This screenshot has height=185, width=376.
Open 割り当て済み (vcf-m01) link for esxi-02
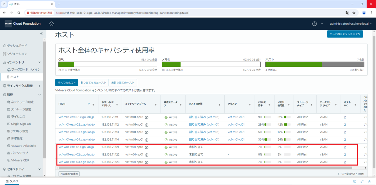(204, 125)
